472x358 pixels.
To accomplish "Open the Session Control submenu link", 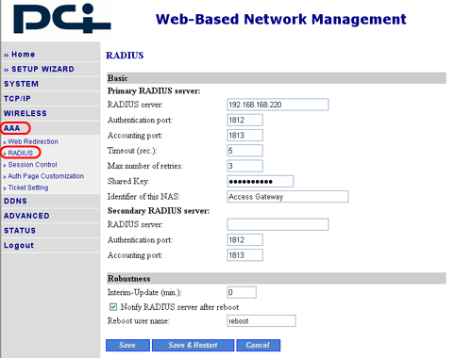I will [x=32, y=165].
